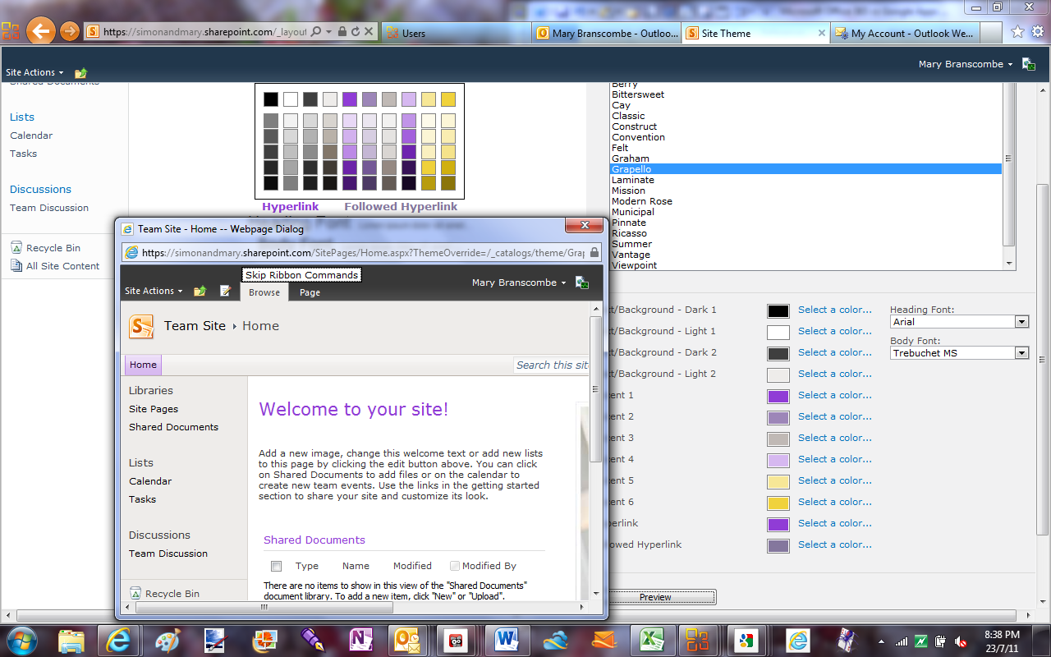Select the Browse ribbon tab in dialog
This screenshot has height=657, width=1051.
[264, 292]
